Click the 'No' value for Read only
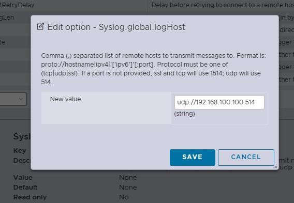Image resolution: width=294 pixels, height=203 pixels. point(124,197)
